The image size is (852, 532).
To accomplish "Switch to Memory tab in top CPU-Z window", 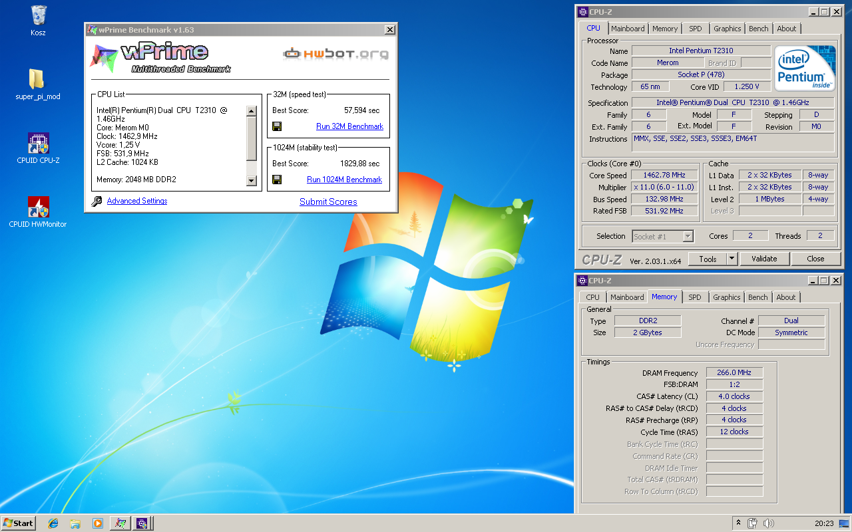I will (x=665, y=29).
